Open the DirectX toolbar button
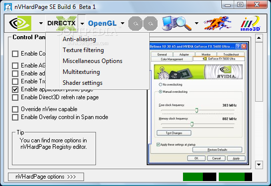Screen dimensions: 271x186 [61, 23]
